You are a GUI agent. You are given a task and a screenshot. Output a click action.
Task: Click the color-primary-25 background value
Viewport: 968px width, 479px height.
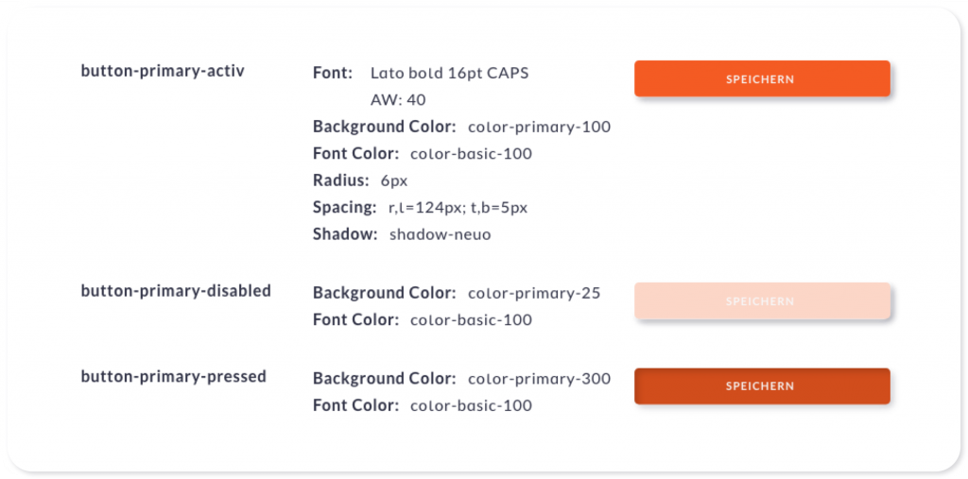pyautogui.click(x=534, y=293)
